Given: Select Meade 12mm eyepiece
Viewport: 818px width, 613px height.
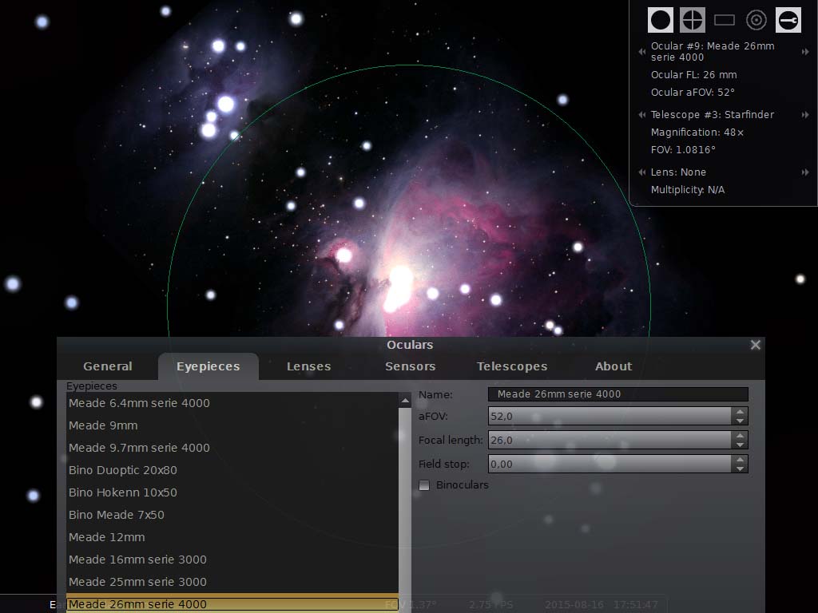Looking at the screenshot, I should click(232, 537).
